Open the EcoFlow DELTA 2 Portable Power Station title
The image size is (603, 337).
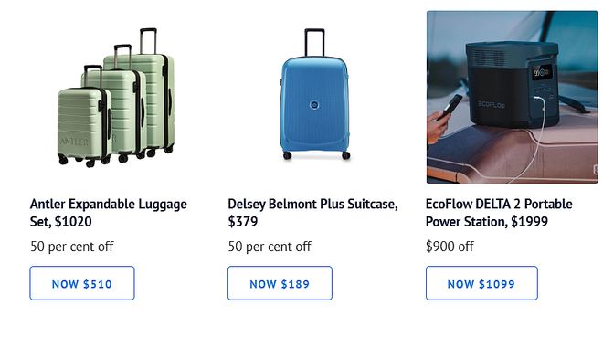[499, 213]
